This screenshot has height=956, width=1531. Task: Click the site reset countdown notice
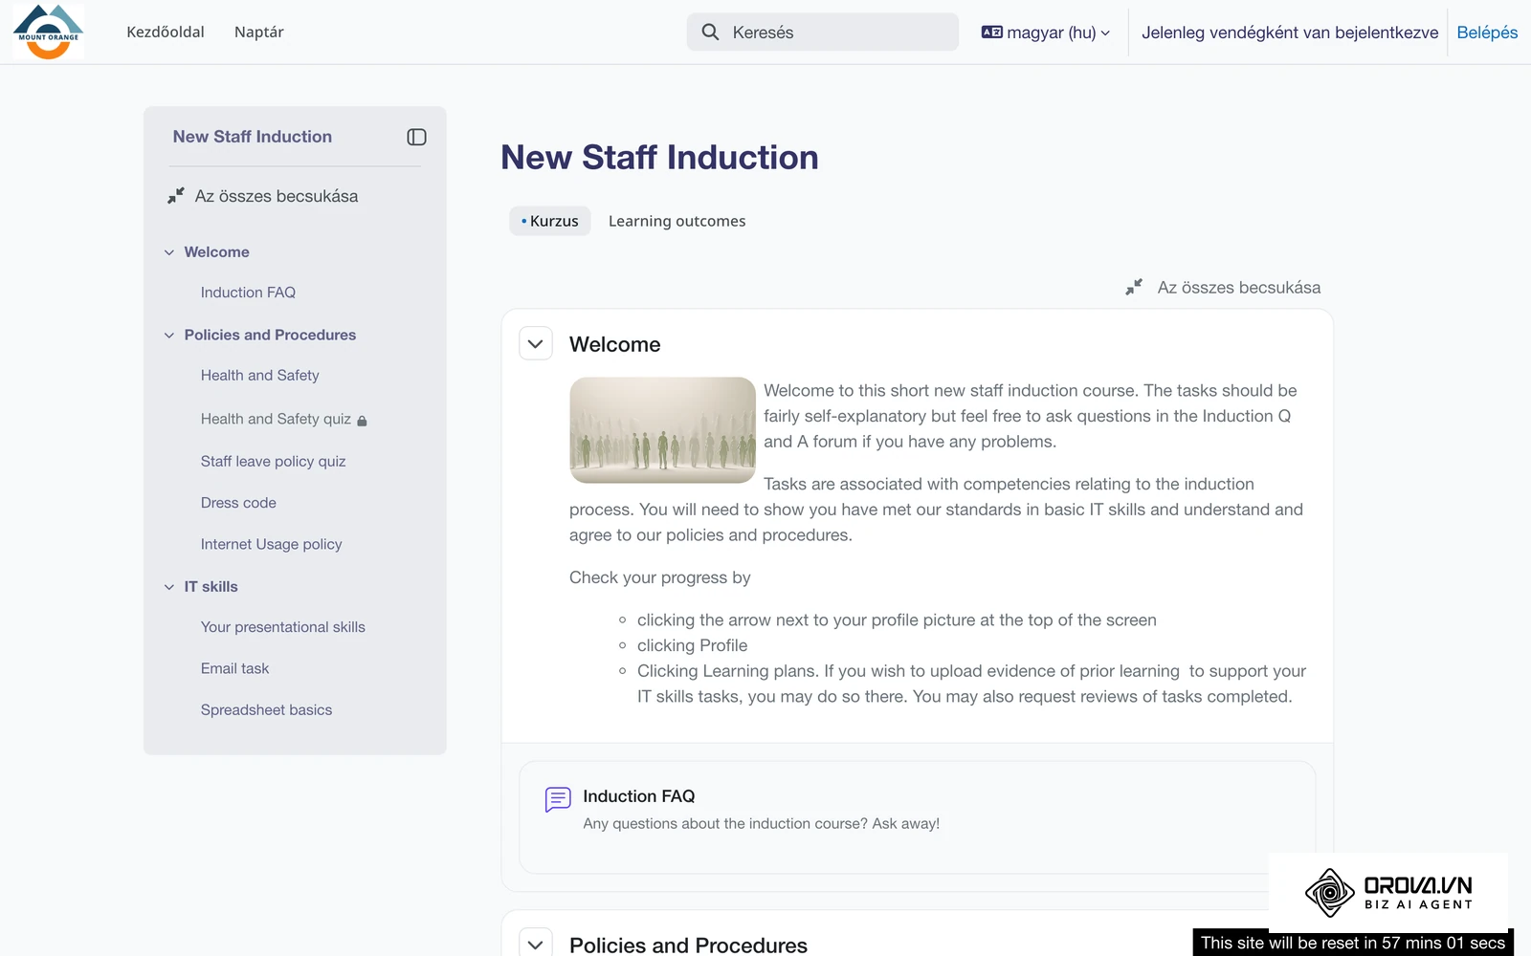1353,943
